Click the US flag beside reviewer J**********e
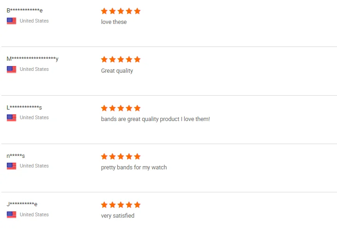This screenshot has height=237, width=337. coord(12,214)
